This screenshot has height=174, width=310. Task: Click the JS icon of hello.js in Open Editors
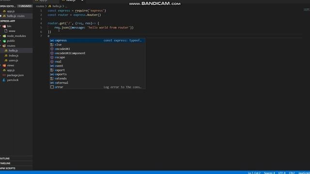click(4, 16)
